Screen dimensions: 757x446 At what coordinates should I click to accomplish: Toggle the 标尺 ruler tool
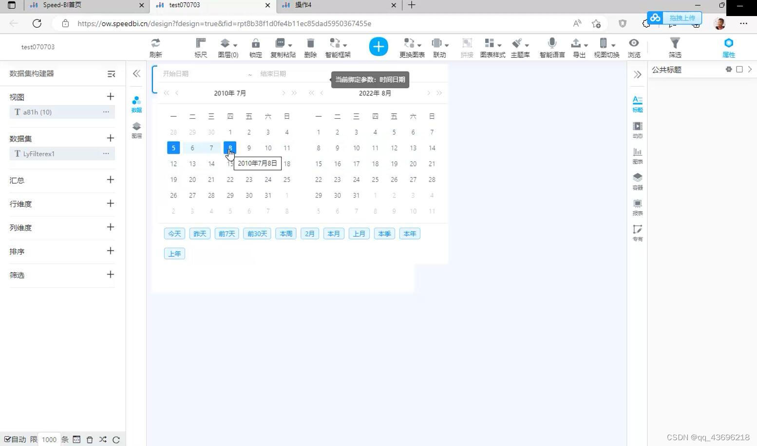coord(201,48)
